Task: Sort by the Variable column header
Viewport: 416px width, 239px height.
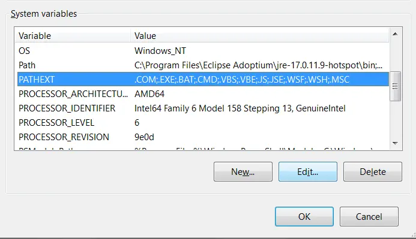Action: coord(73,36)
